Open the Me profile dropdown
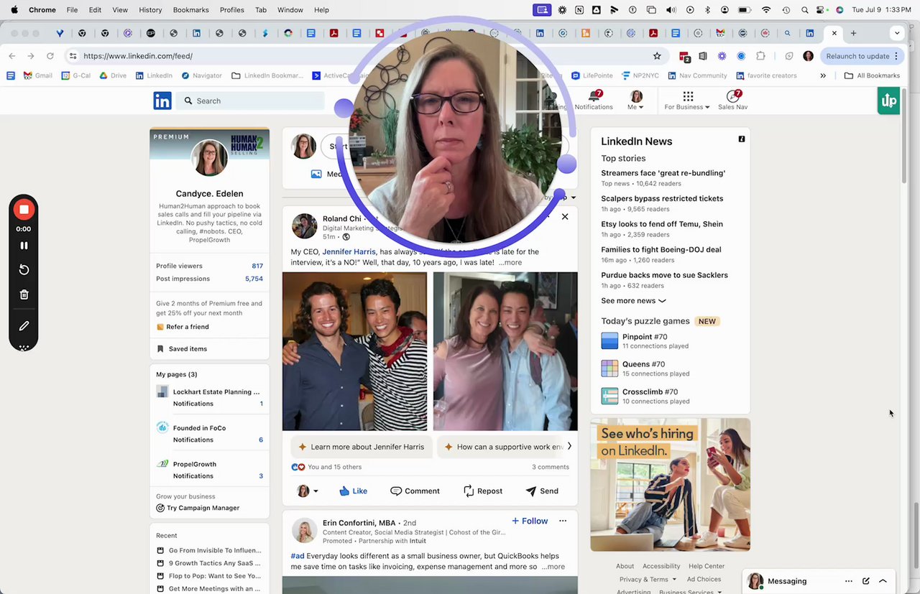 pos(636,100)
